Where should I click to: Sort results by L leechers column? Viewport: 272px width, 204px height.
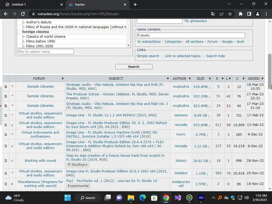tap(228, 79)
